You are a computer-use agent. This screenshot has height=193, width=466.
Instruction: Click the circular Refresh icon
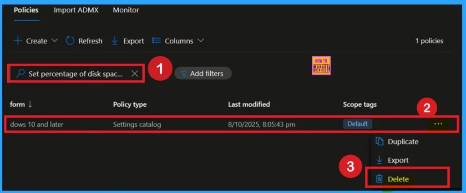[x=70, y=41]
